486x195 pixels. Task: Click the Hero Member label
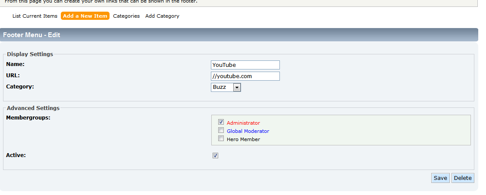coord(243,139)
